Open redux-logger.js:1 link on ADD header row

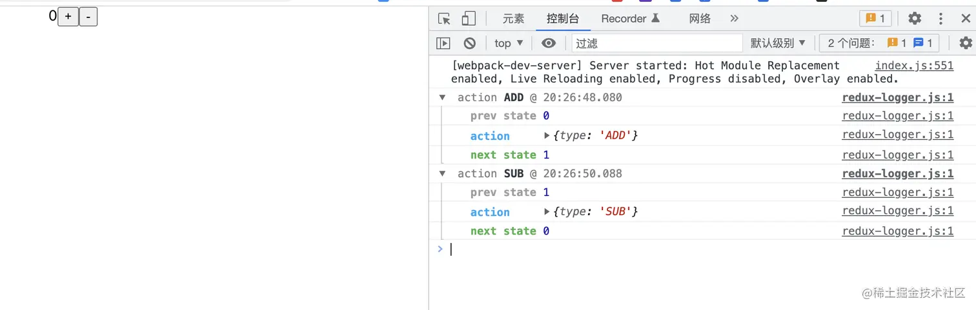point(898,97)
